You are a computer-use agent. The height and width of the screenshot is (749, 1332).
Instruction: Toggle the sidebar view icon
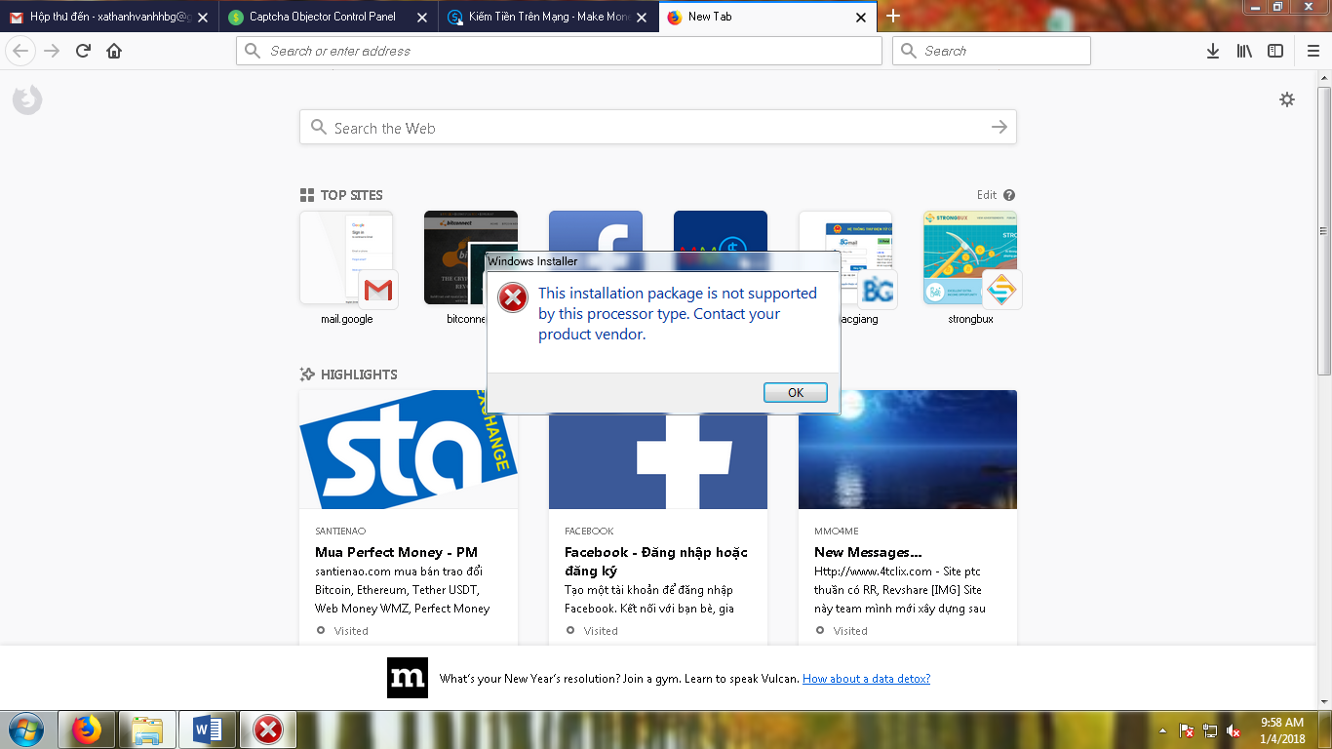pos(1275,51)
